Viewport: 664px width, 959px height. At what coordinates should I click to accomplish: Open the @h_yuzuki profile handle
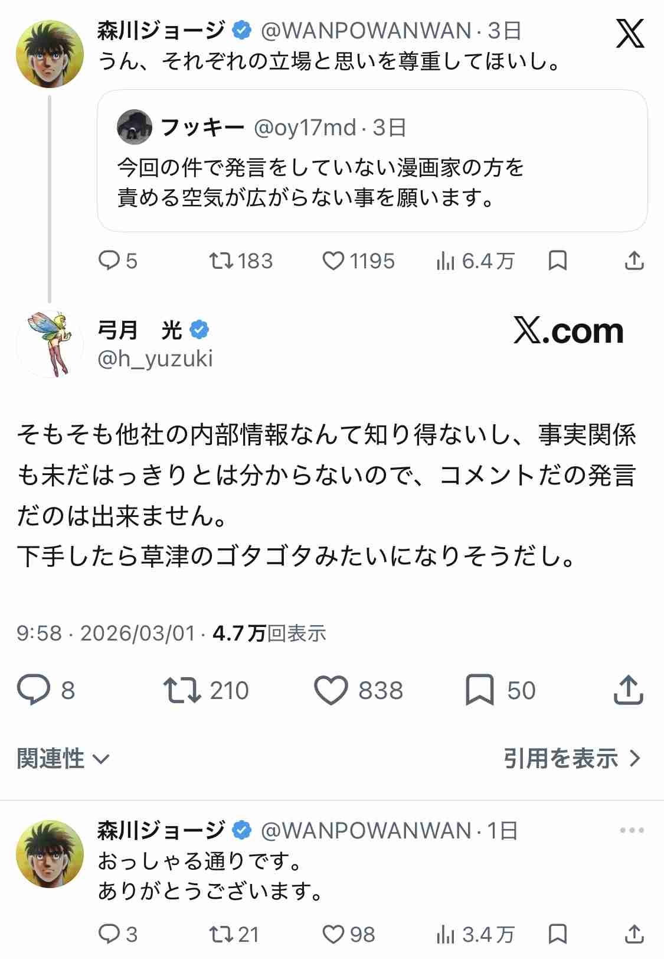pos(155,359)
